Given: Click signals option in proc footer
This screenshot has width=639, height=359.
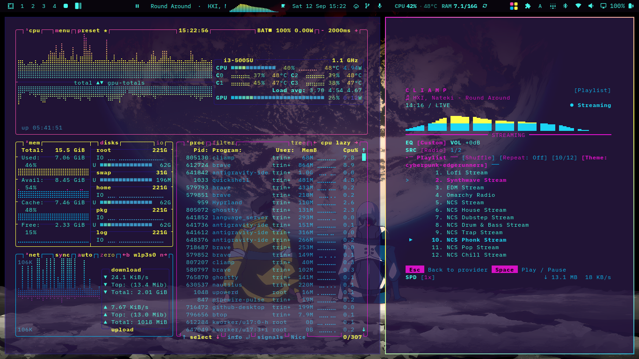Looking at the screenshot, I should click(x=270, y=337).
